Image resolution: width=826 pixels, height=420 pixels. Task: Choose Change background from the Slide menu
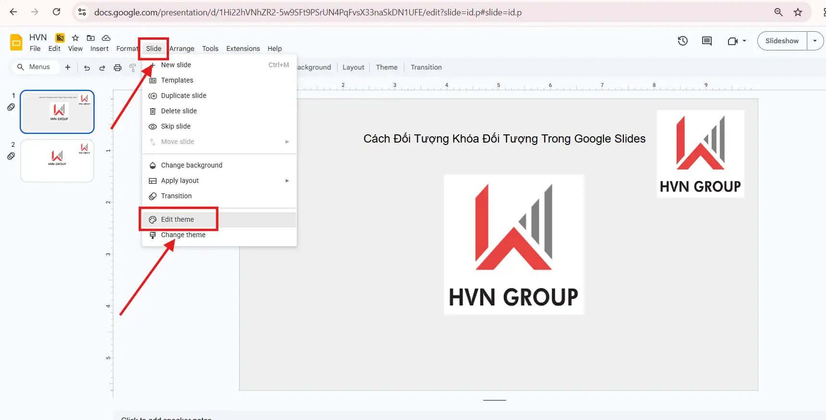pos(219,165)
